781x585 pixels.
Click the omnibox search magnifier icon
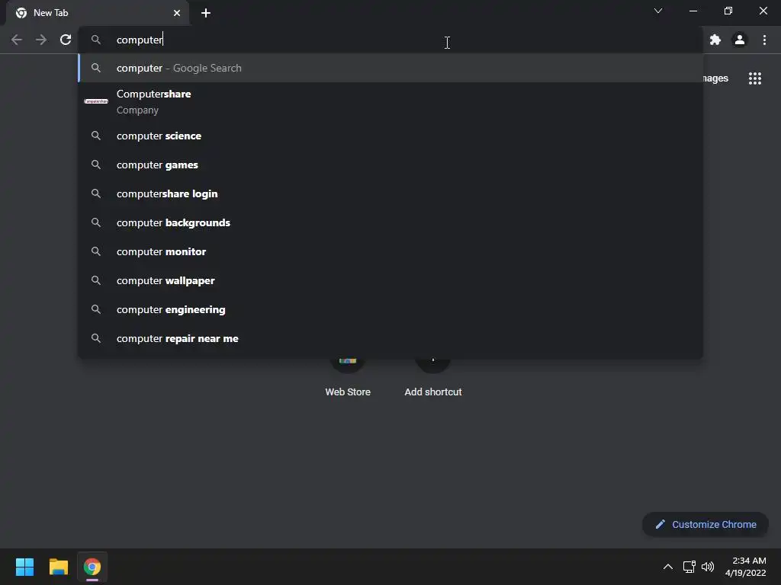(x=96, y=40)
